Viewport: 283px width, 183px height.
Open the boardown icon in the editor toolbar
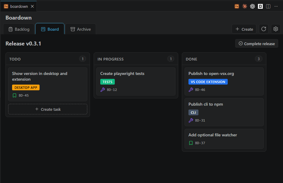(x=237, y=7)
